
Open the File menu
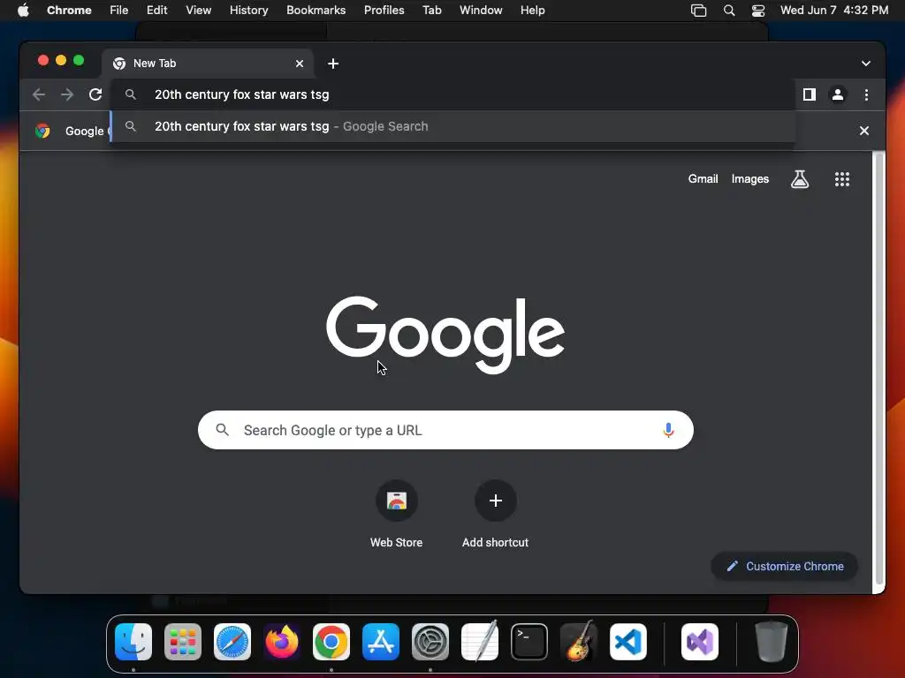click(119, 11)
